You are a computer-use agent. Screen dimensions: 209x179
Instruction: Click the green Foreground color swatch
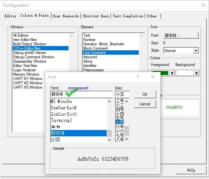click(x=161, y=73)
